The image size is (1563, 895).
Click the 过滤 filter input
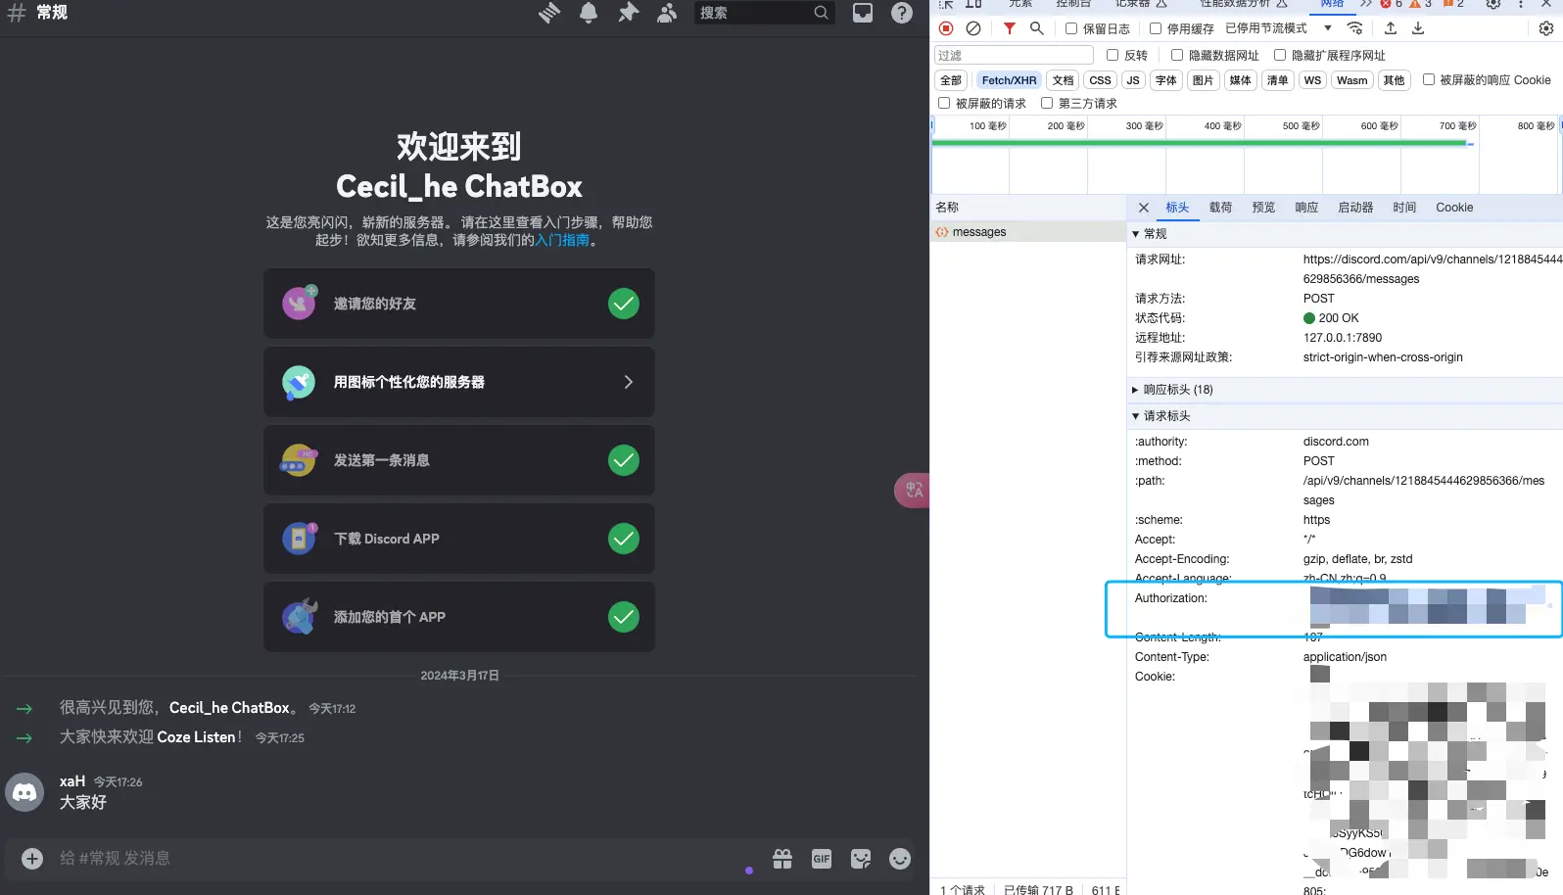1014,55
